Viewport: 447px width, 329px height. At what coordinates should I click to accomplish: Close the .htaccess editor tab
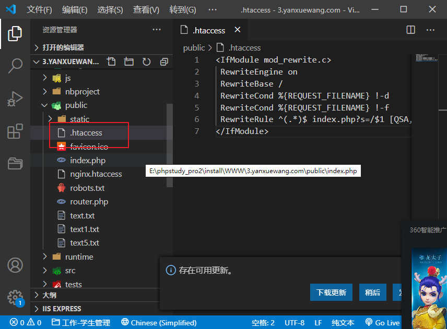coord(238,30)
